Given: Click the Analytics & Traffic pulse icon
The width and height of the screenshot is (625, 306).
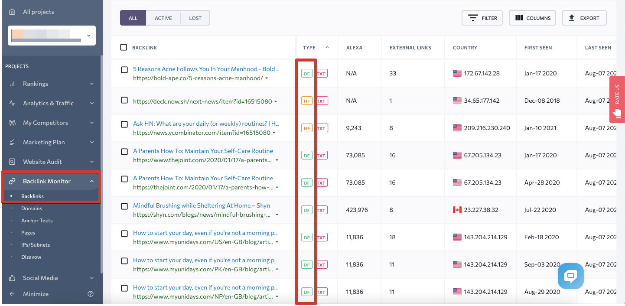Looking at the screenshot, I should 13,103.
